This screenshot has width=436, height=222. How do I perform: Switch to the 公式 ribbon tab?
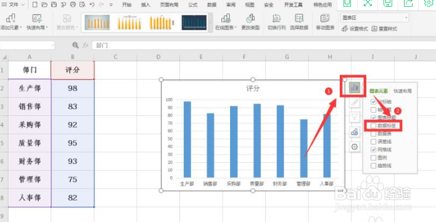pyautogui.click(x=192, y=5)
